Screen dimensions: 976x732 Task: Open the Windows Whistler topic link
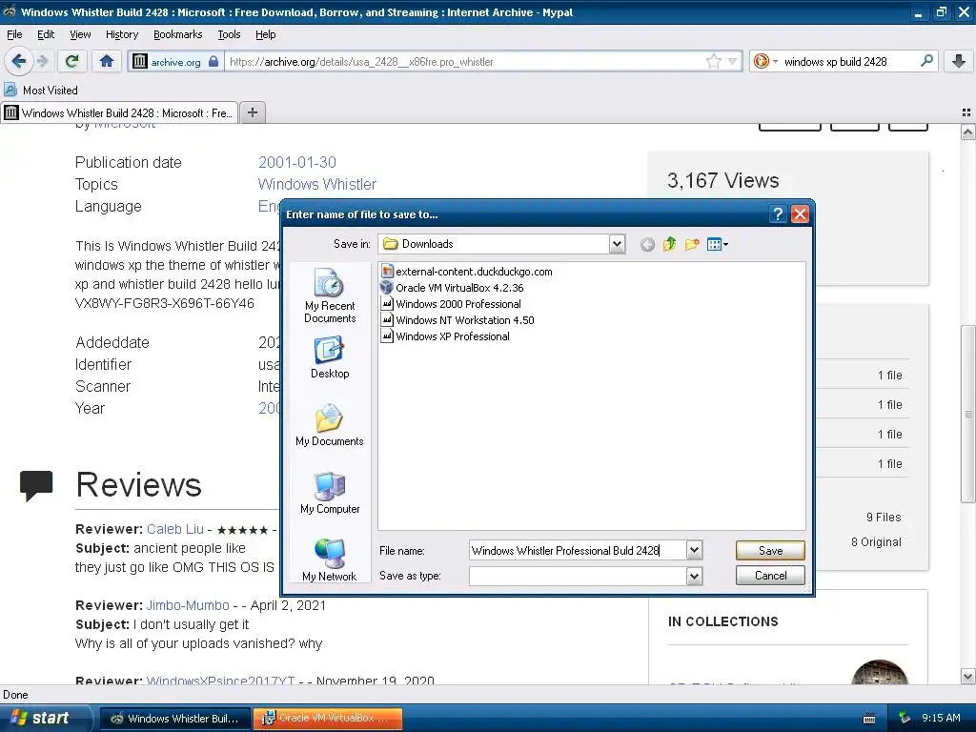(316, 184)
